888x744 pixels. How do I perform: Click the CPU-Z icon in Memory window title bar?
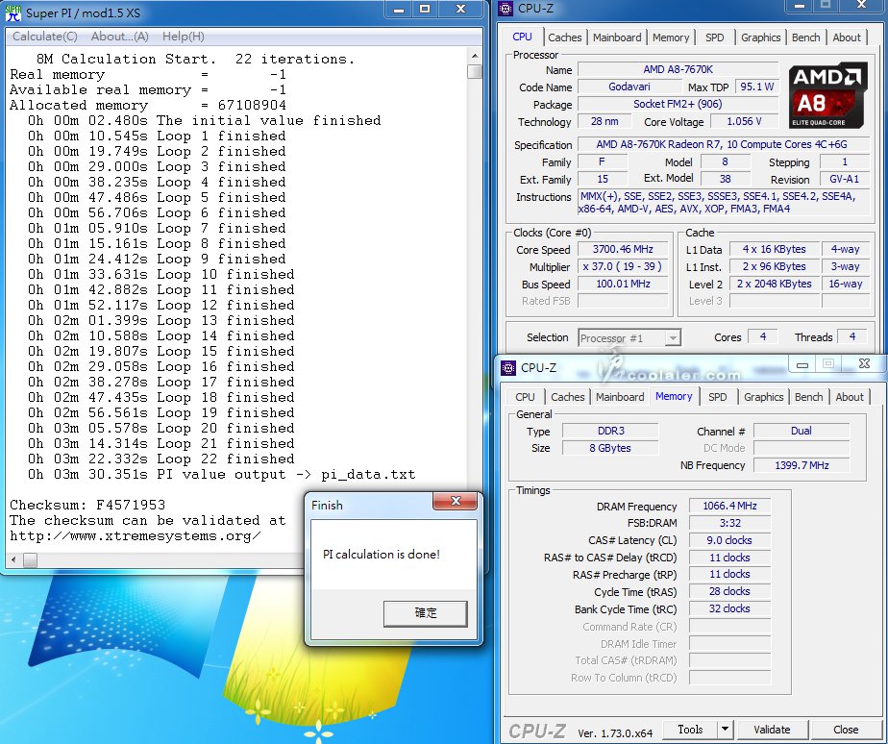pyautogui.click(x=508, y=368)
